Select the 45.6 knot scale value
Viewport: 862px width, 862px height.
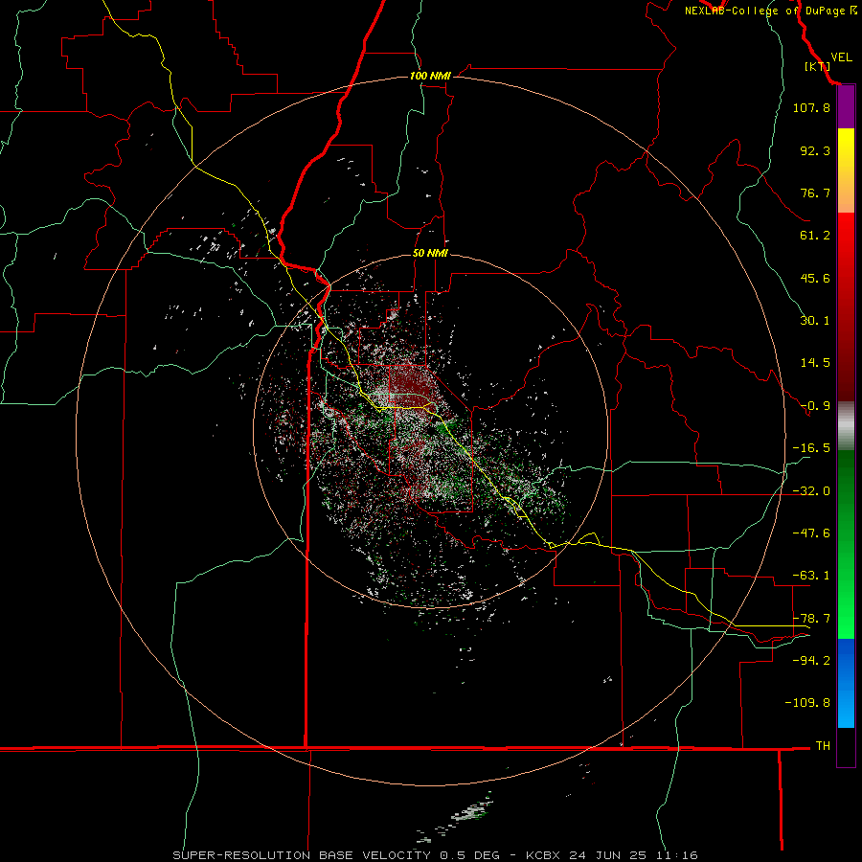[815, 278]
